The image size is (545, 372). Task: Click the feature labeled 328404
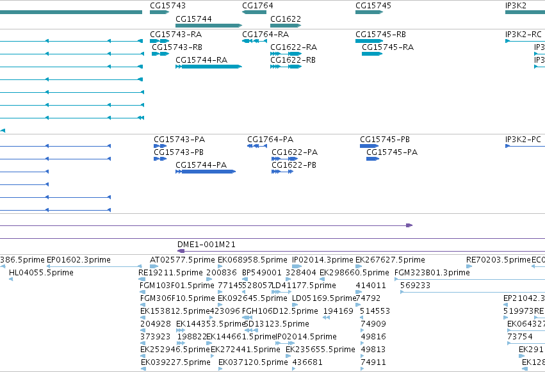[x=288, y=279]
